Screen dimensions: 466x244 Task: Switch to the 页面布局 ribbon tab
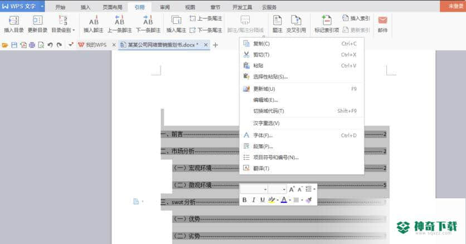click(x=113, y=7)
